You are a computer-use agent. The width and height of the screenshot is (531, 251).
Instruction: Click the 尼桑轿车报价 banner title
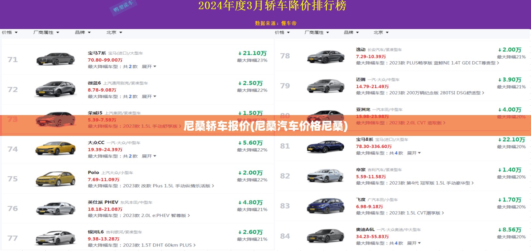click(266, 126)
